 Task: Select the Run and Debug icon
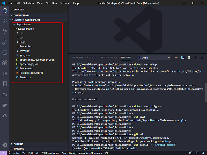point(5,42)
